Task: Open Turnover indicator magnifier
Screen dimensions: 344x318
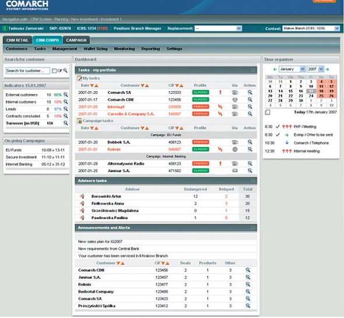Action: click(x=65, y=123)
